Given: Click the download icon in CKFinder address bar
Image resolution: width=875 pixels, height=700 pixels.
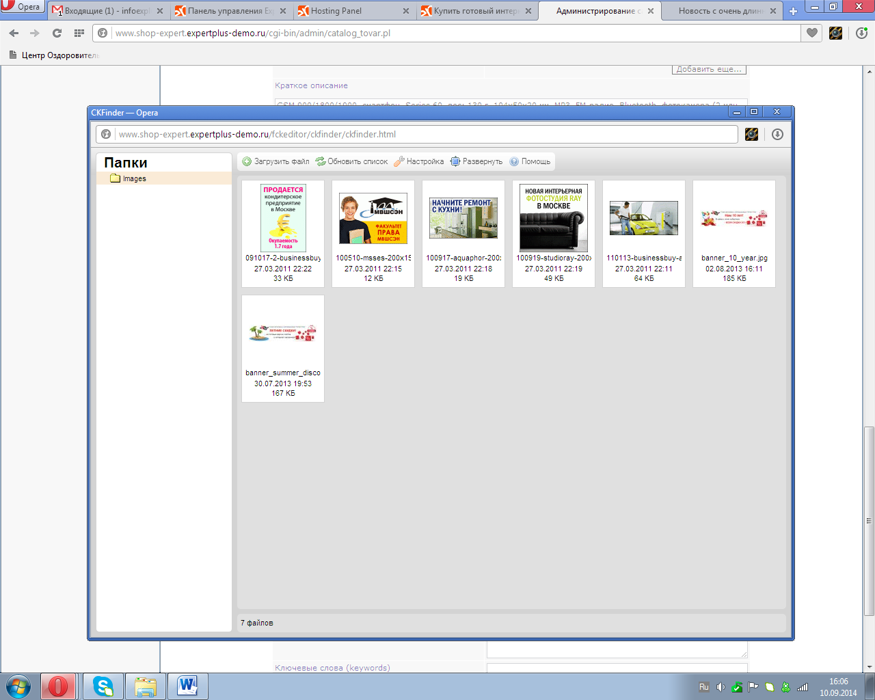Looking at the screenshot, I should point(777,135).
